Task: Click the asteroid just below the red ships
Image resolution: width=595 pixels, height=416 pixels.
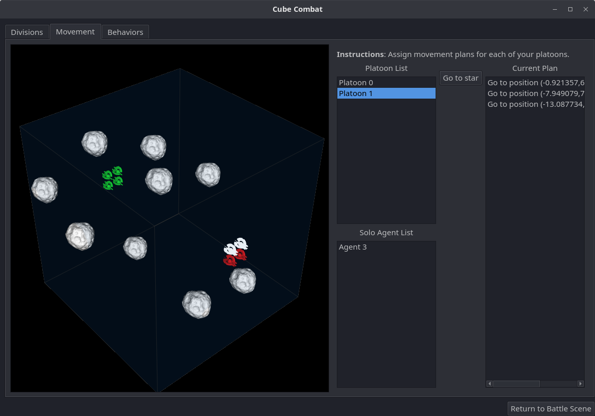Action: (x=243, y=280)
